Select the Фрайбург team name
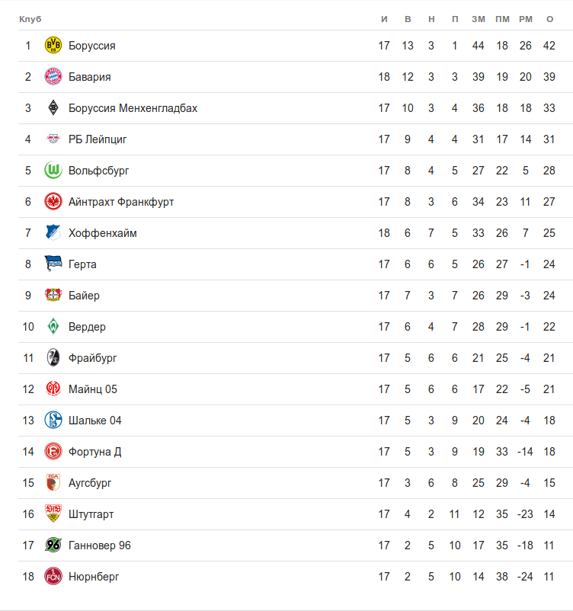 92,358
